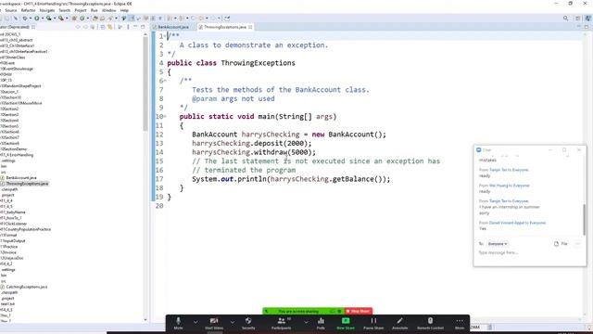The image size is (593, 334).
Task: Click the file attachment icon in chat
Action: coord(556,244)
